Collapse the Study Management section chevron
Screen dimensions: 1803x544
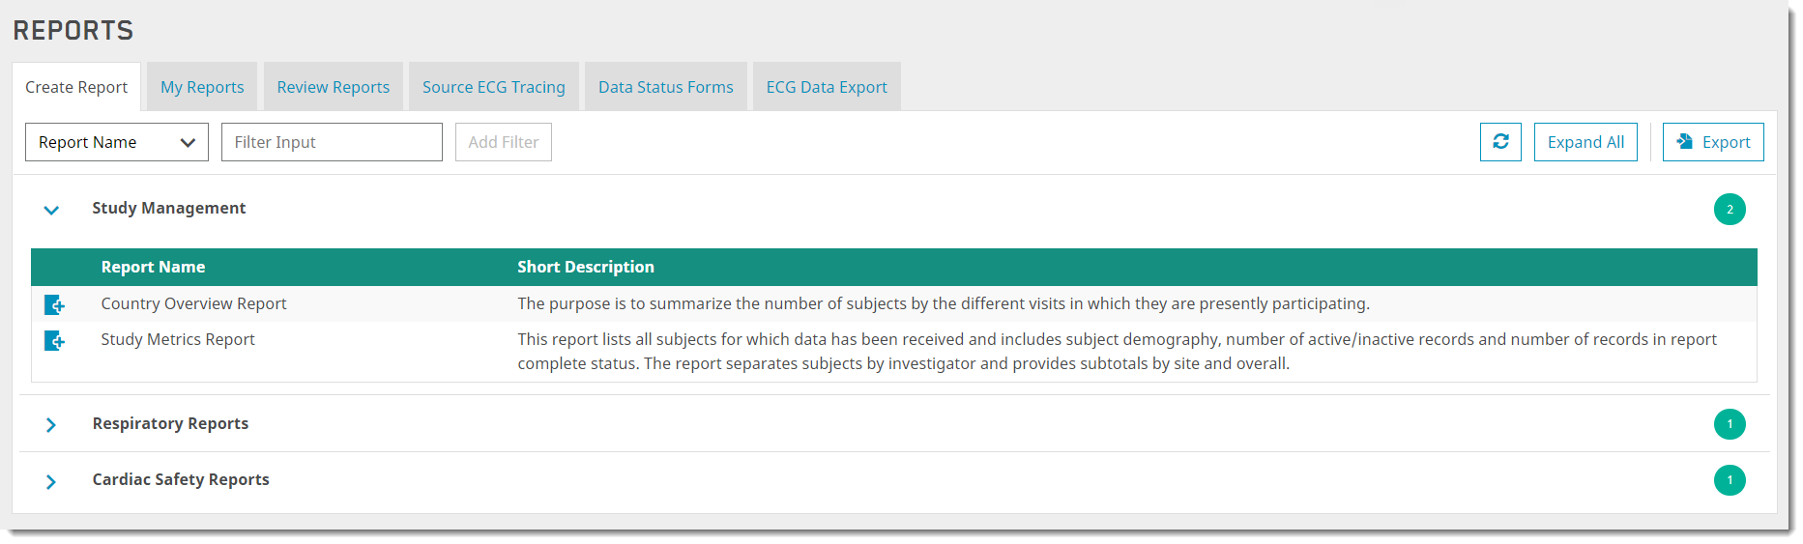tap(51, 210)
